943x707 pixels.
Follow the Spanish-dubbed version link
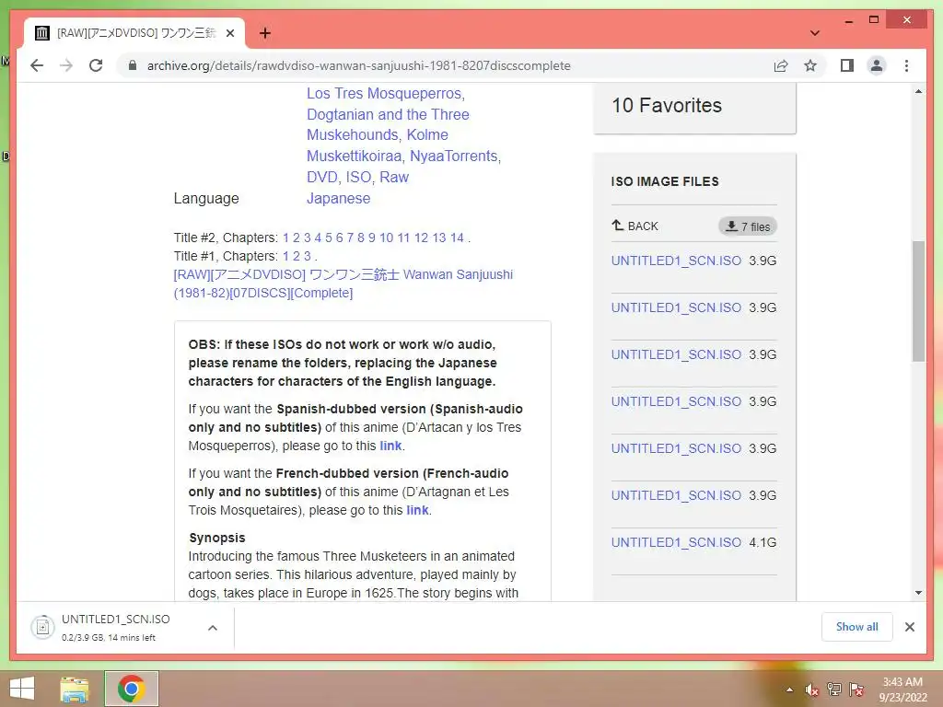[x=390, y=446]
